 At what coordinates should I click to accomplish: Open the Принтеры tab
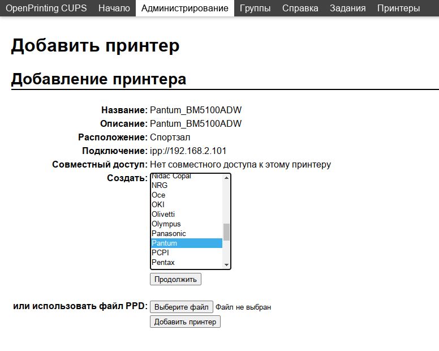click(398, 8)
